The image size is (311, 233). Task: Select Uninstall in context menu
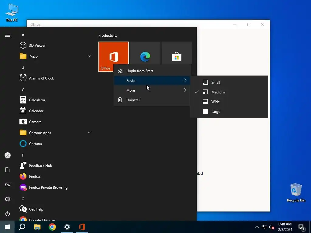(152, 100)
